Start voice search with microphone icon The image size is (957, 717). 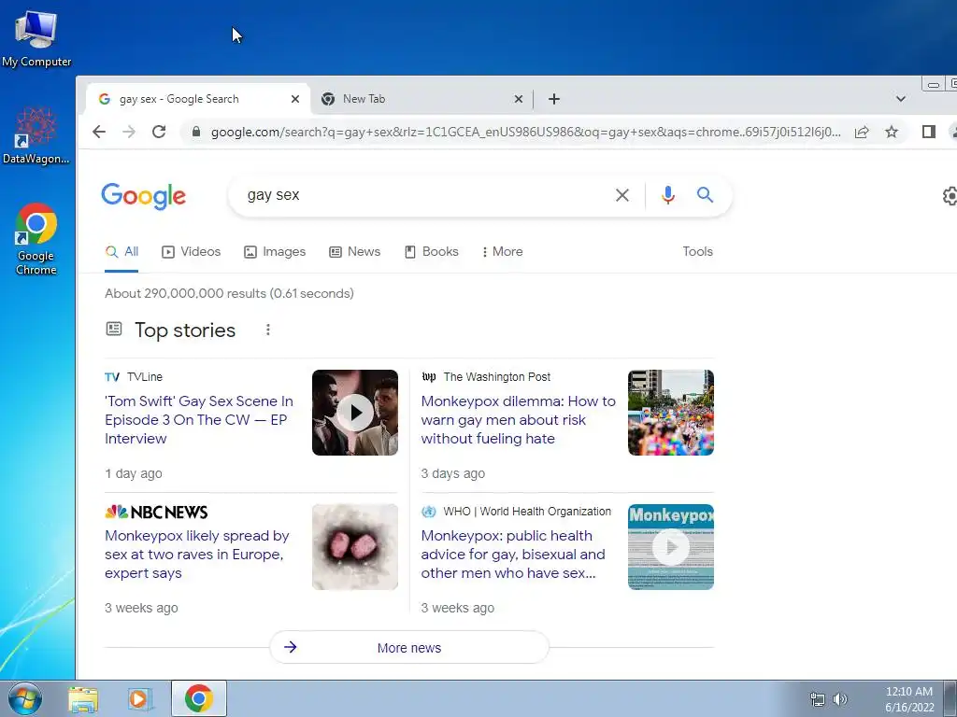coord(667,195)
